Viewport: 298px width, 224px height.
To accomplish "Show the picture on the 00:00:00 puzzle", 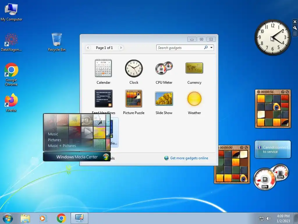I will [242, 148].
